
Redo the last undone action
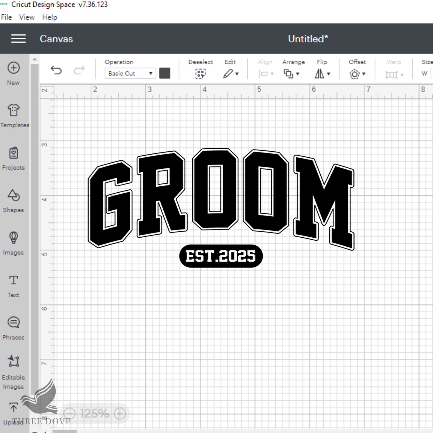(79, 70)
